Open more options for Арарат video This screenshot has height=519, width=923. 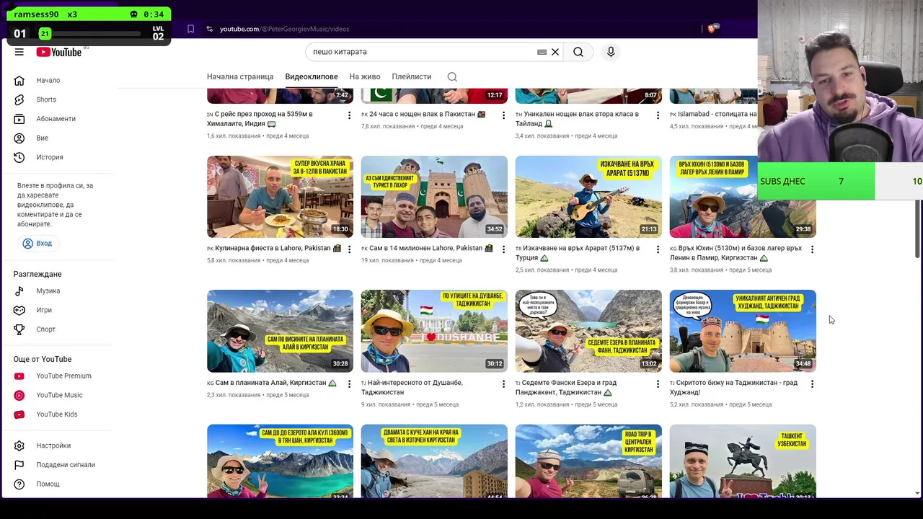click(x=658, y=249)
